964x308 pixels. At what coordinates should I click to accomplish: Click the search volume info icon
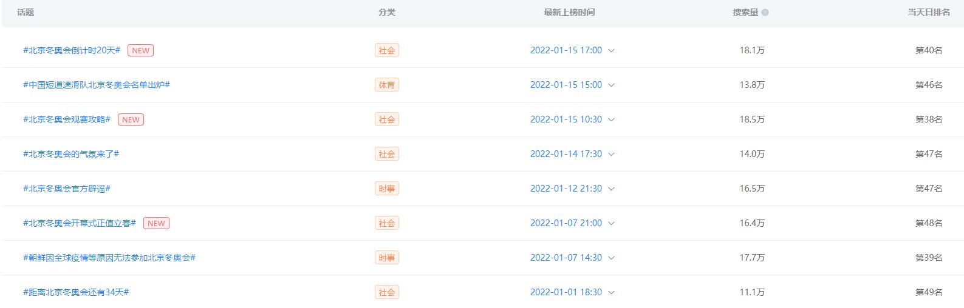(765, 13)
